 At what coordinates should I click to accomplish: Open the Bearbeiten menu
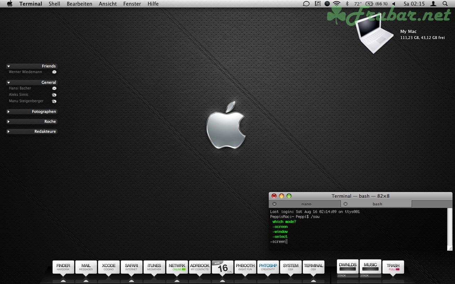pyautogui.click(x=80, y=4)
